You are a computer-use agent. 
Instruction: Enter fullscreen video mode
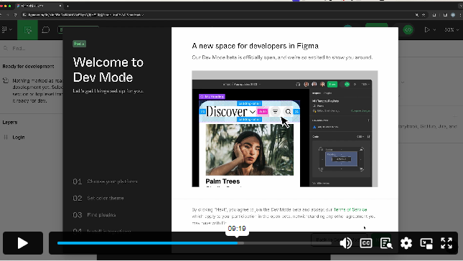[446, 243]
